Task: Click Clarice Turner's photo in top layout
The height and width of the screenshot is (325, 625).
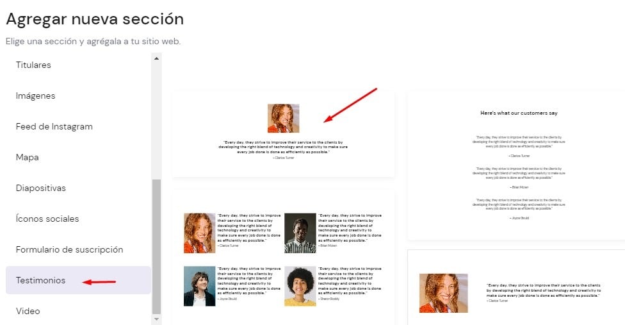Action: tap(283, 119)
